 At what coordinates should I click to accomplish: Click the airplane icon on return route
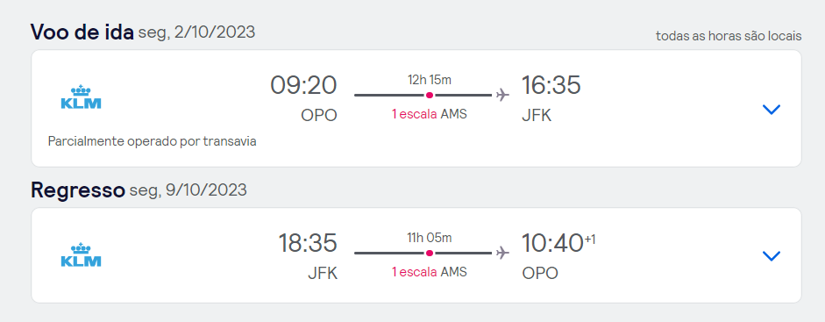[503, 253]
